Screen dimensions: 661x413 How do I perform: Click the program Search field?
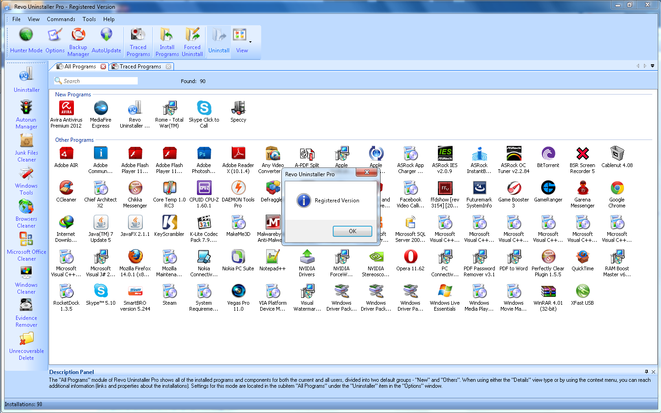tap(96, 81)
